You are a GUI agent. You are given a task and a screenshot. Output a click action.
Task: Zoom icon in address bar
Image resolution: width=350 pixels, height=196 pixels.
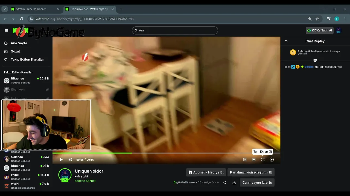(x=310, y=19)
